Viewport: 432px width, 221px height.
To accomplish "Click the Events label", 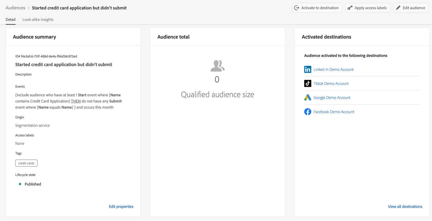I will coord(20,87).
